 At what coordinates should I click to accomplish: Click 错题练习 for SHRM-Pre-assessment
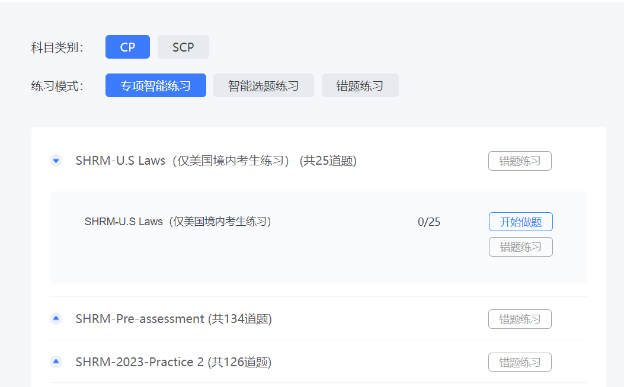pyautogui.click(x=520, y=319)
